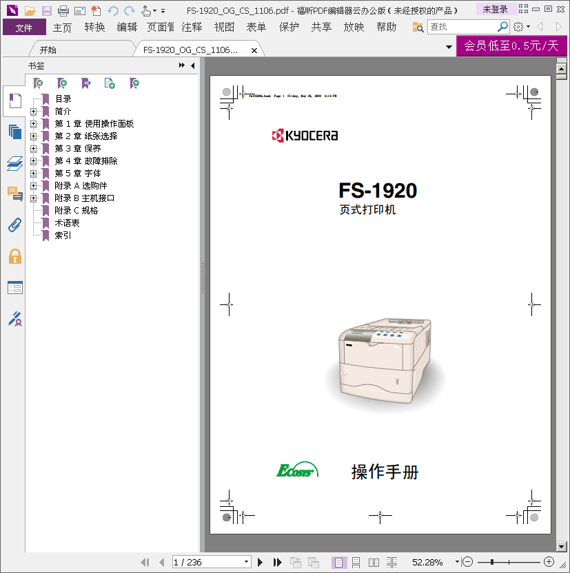The image size is (570, 573).
Task: Open the 主页 ribbon tab
Action: 62,28
